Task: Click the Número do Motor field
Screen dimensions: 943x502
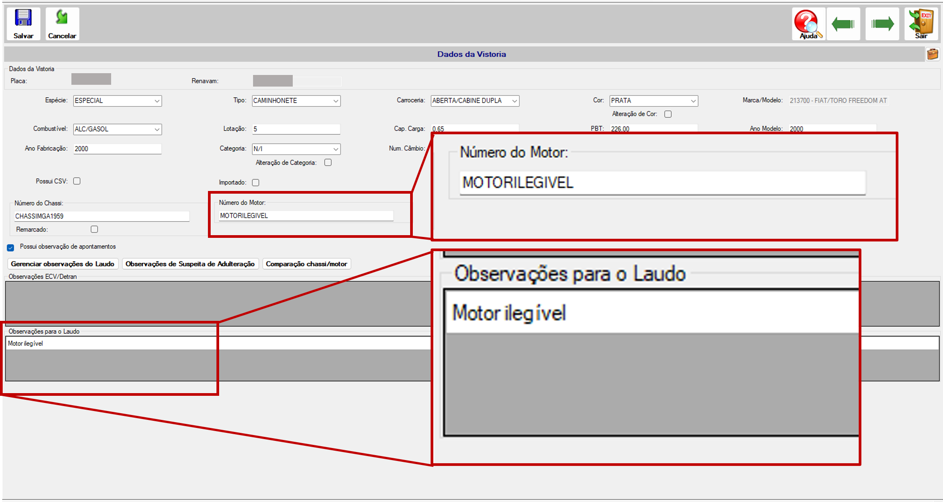Action: (x=306, y=216)
